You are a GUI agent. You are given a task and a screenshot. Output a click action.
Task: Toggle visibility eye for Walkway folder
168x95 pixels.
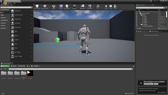(137, 25)
